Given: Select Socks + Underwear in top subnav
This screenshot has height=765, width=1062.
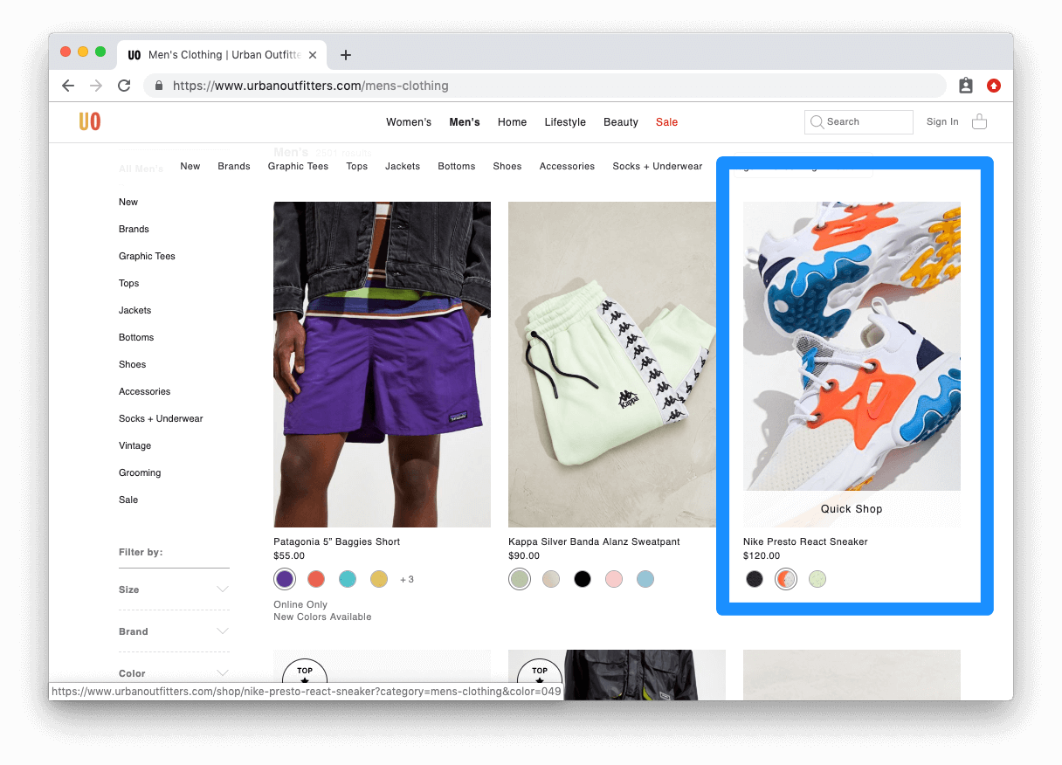Looking at the screenshot, I should coord(657,166).
